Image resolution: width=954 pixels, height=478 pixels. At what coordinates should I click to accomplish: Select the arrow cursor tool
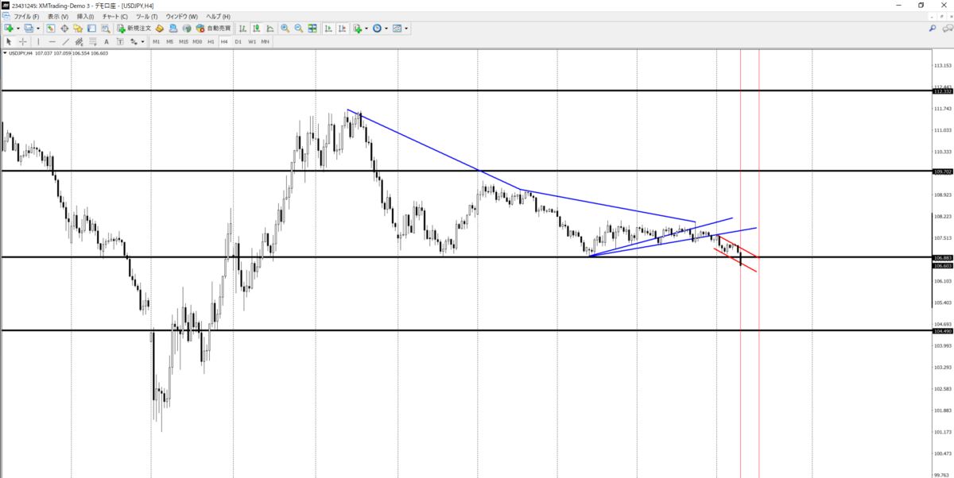(9, 41)
